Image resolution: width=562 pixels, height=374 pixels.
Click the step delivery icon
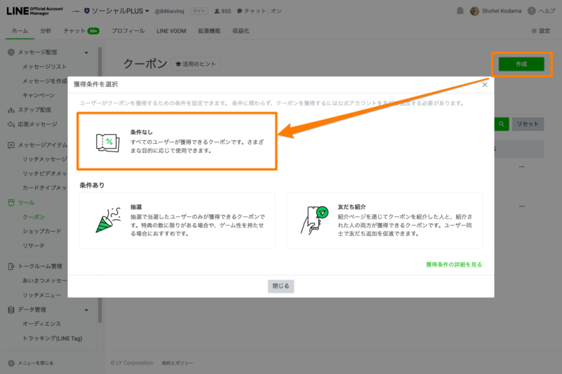(x=11, y=110)
